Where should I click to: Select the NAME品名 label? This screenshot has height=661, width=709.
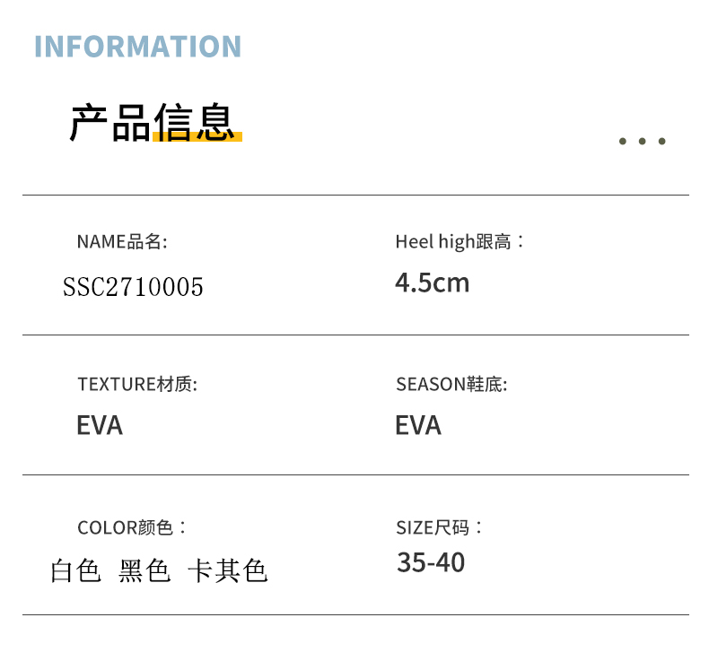[x=122, y=241]
